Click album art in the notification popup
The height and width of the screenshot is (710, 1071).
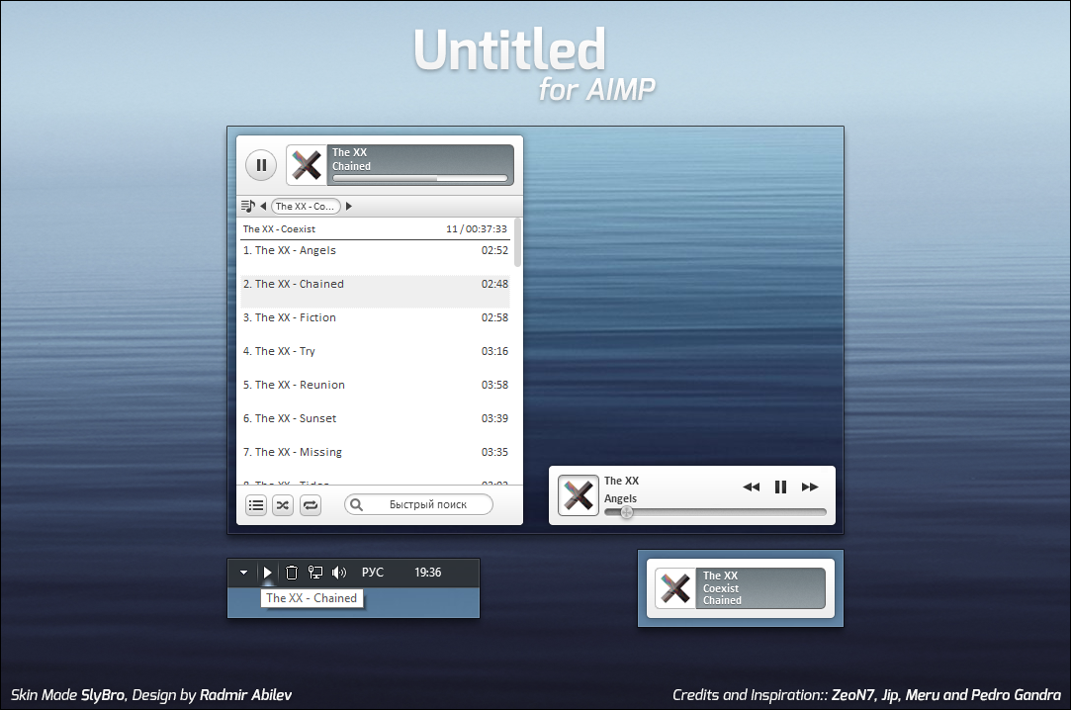[x=675, y=588]
